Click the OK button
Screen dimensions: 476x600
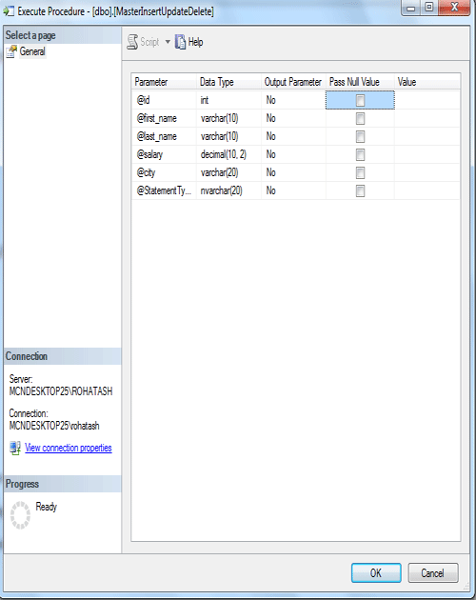[376, 572]
